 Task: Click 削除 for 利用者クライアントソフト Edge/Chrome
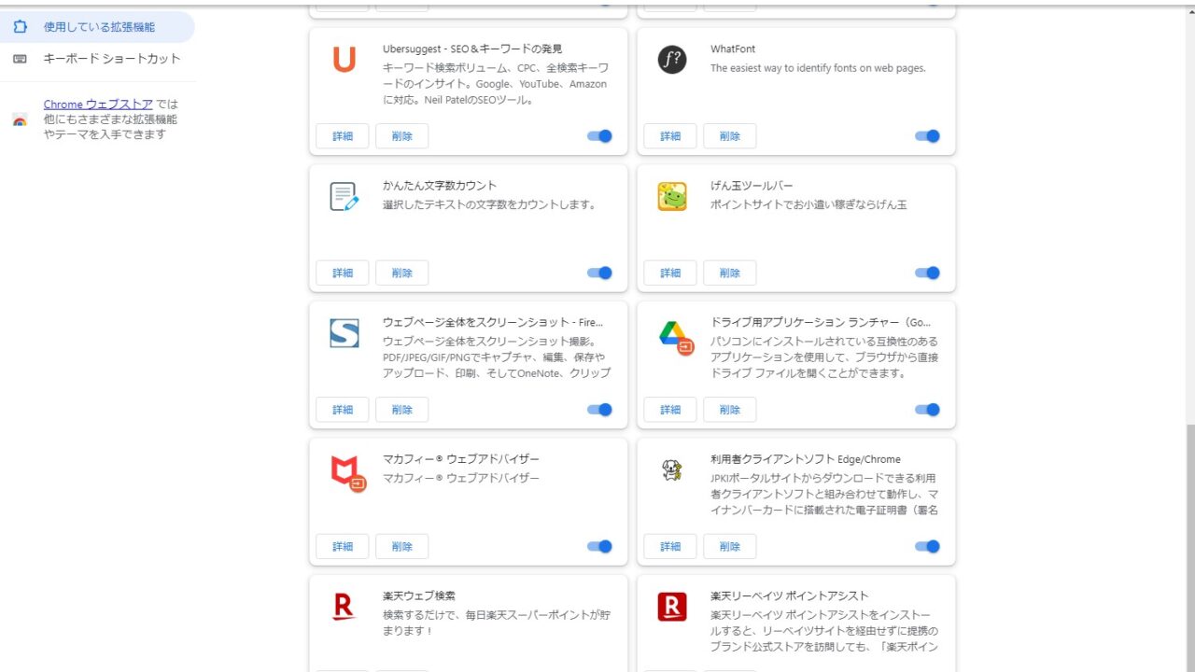(x=730, y=546)
